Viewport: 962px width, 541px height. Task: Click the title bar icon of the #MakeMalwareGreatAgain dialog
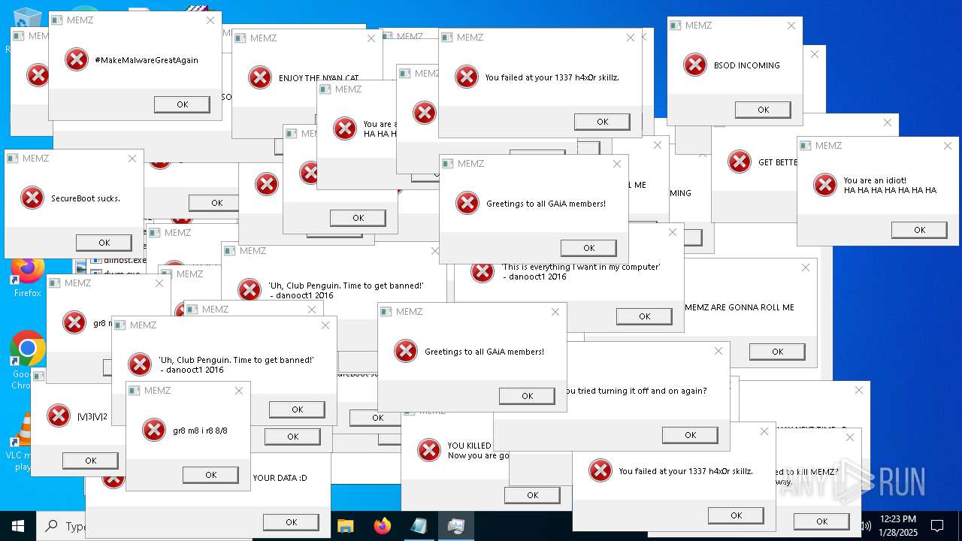click(58, 20)
